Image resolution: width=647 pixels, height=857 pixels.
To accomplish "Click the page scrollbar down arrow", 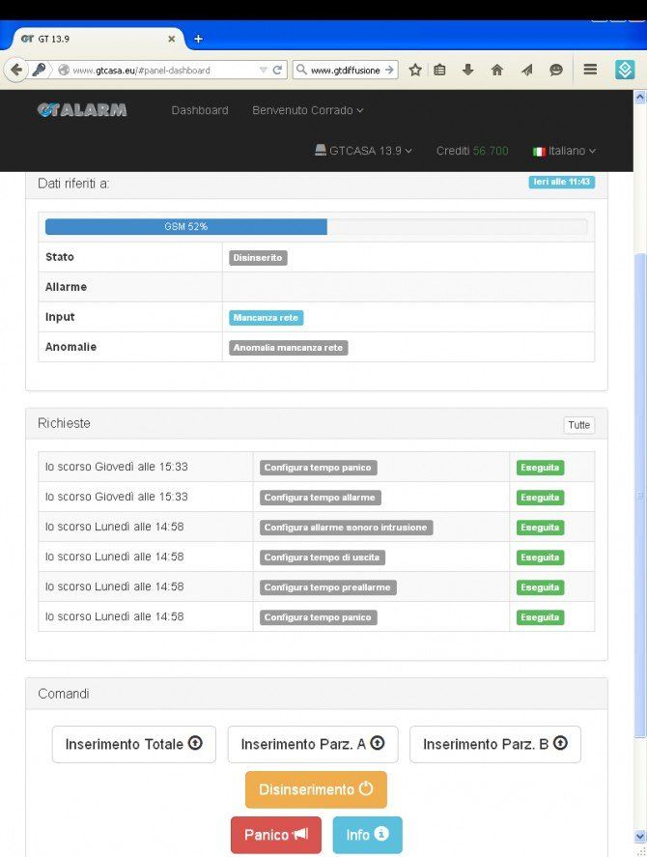I will 640,836.
